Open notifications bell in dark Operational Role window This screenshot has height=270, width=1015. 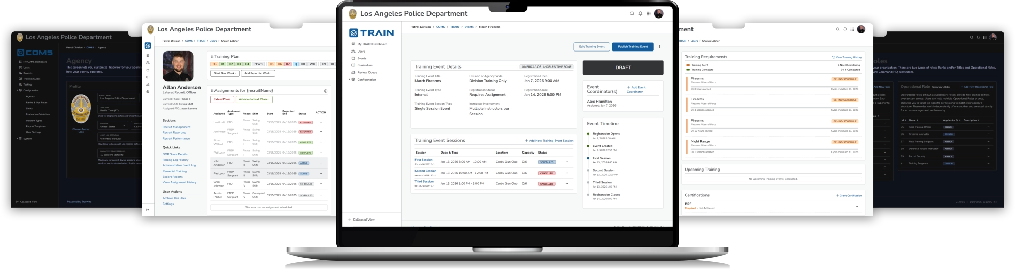point(978,37)
